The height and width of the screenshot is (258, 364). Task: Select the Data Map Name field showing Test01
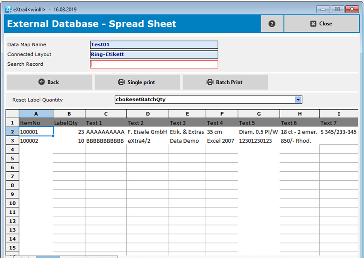tap(154, 45)
